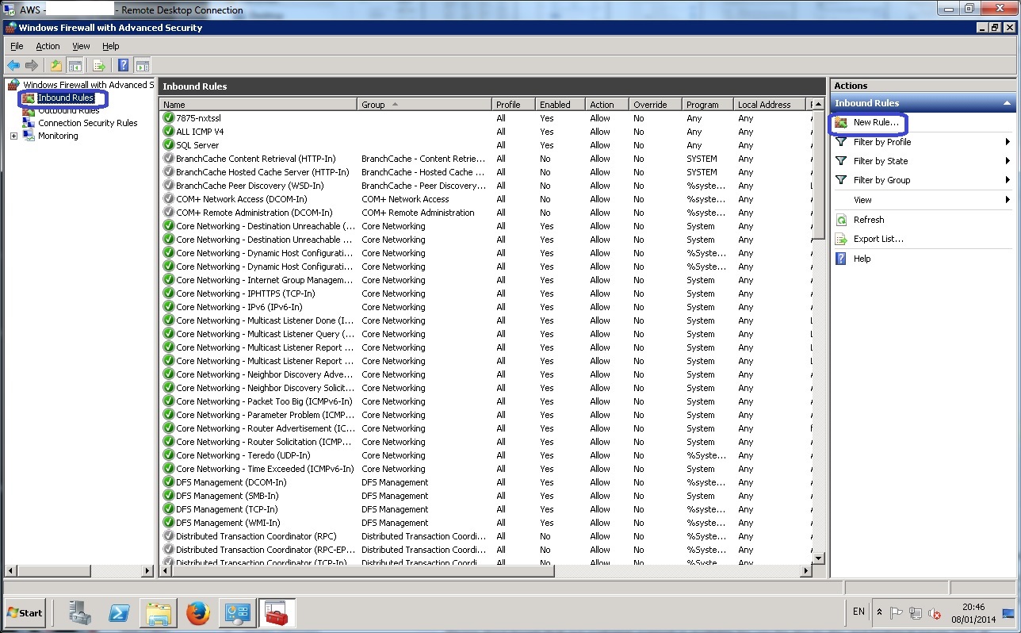Toggle the Show/Hide Console Tree toolbar icon
Screen dimensions: 1021x633
[75, 66]
